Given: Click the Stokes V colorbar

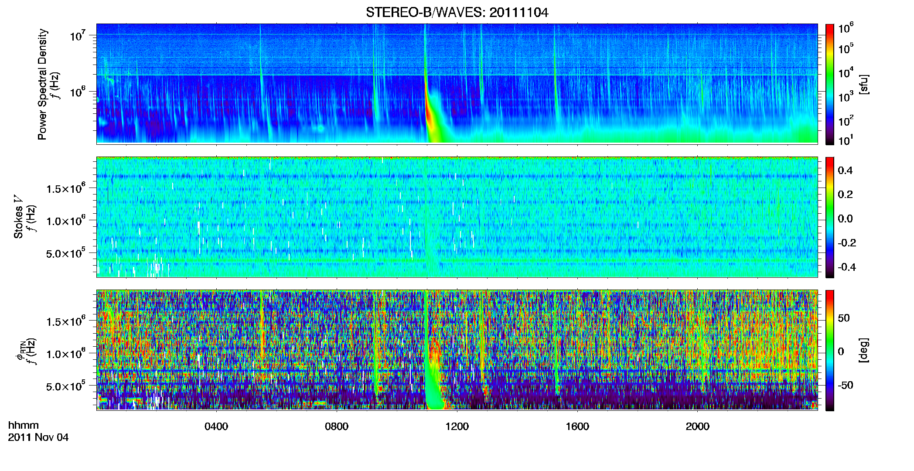Looking at the screenshot, I should (830, 217).
